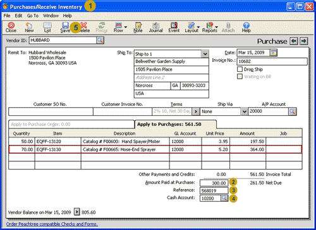This screenshot has height=230, width=316.
Task: Click Vendor ID lookup magnifier
Action: click(x=100, y=40)
